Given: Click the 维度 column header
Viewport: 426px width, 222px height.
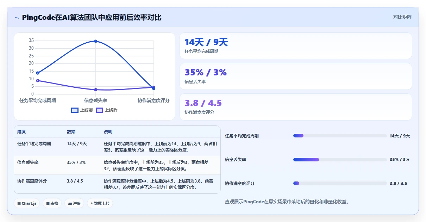Looking at the screenshot, I should click(x=21, y=132).
